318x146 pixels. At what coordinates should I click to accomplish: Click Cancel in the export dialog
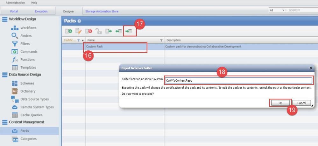pyautogui.click(x=301, y=103)
